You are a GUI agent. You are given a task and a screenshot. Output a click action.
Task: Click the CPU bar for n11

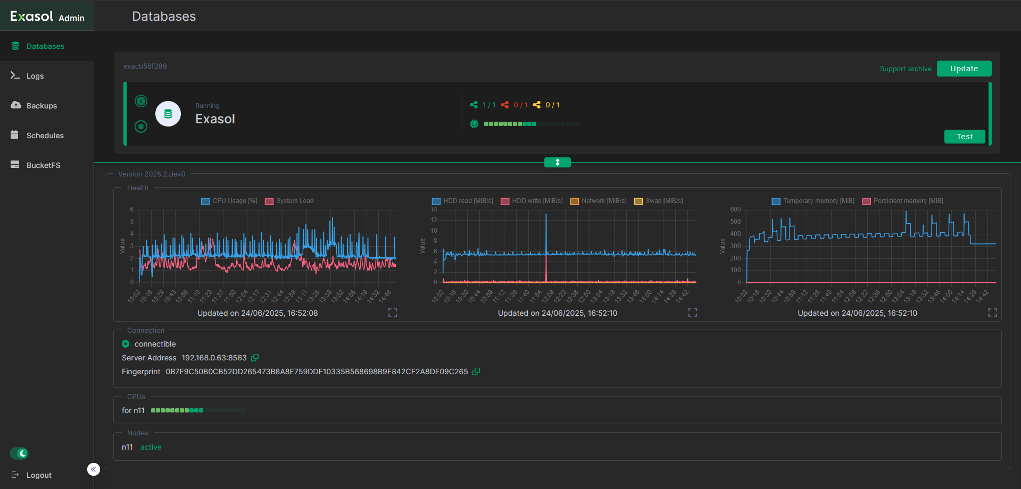point(198,410)
